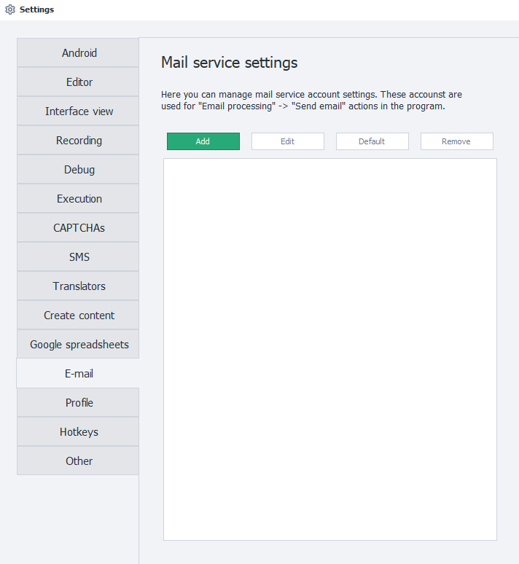The image size is (519, 564).
Task: Open the Android settings tab
Action: click(x=79, y=53)
